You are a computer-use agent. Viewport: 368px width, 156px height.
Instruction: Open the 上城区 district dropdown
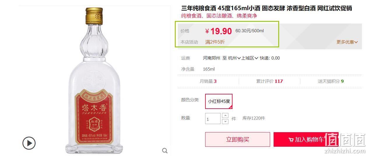pos(250,58)
